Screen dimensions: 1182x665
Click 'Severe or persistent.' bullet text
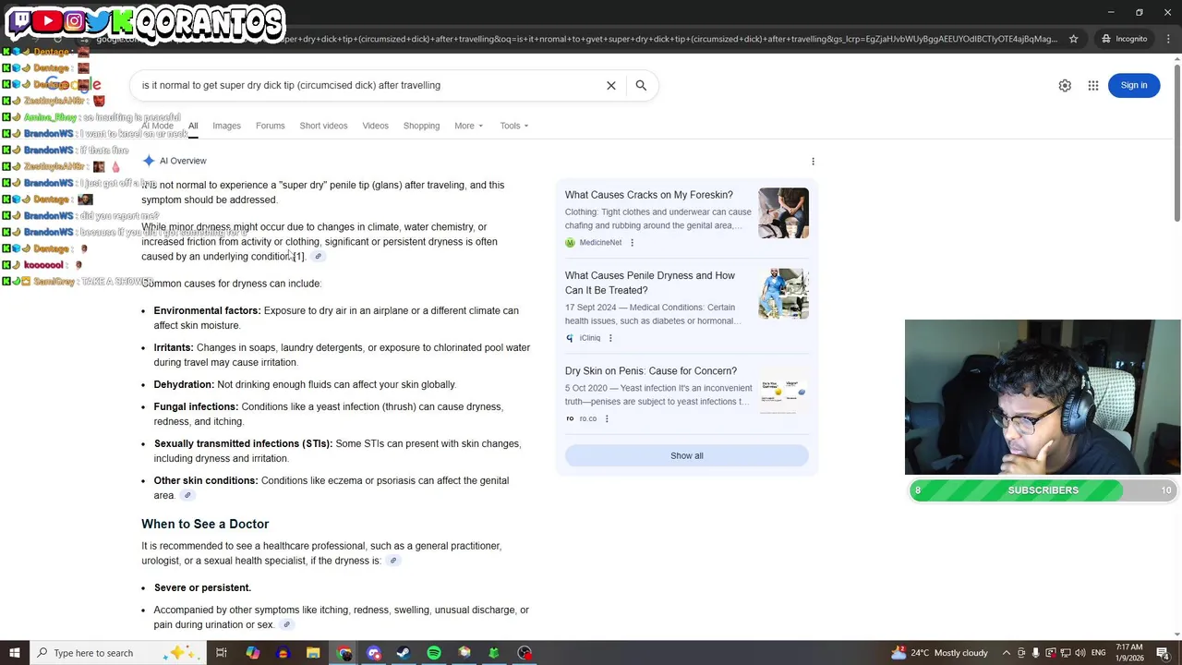pos(202,588)
